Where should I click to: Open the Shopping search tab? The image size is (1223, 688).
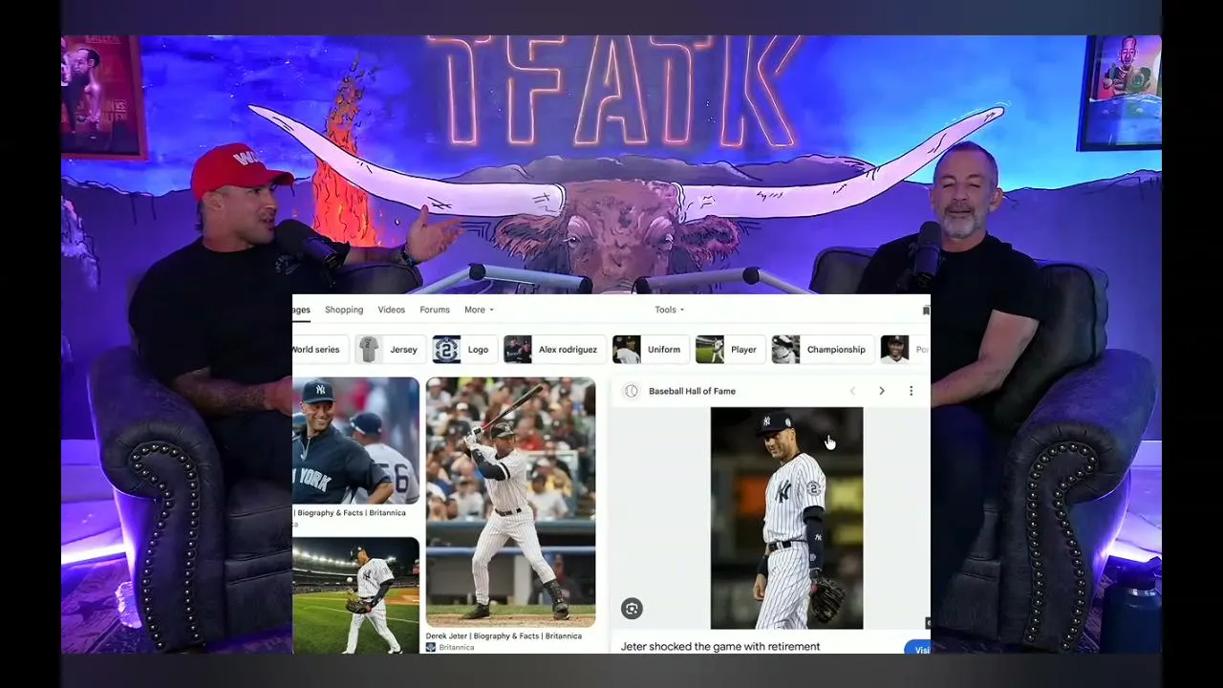[x=344, y=310]
